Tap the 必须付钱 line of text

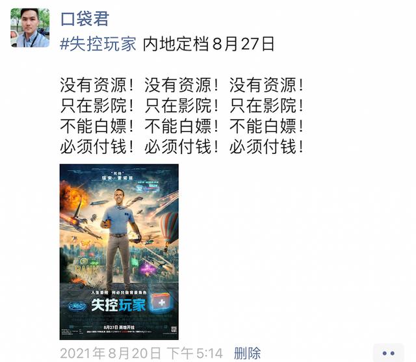[x=182, y=146]
